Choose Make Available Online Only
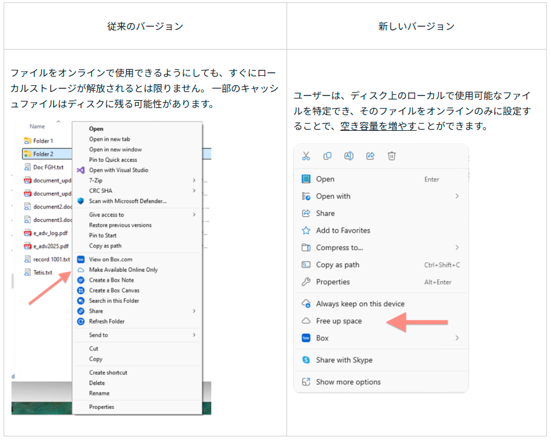The image size is (551, 440). (123, 270)
